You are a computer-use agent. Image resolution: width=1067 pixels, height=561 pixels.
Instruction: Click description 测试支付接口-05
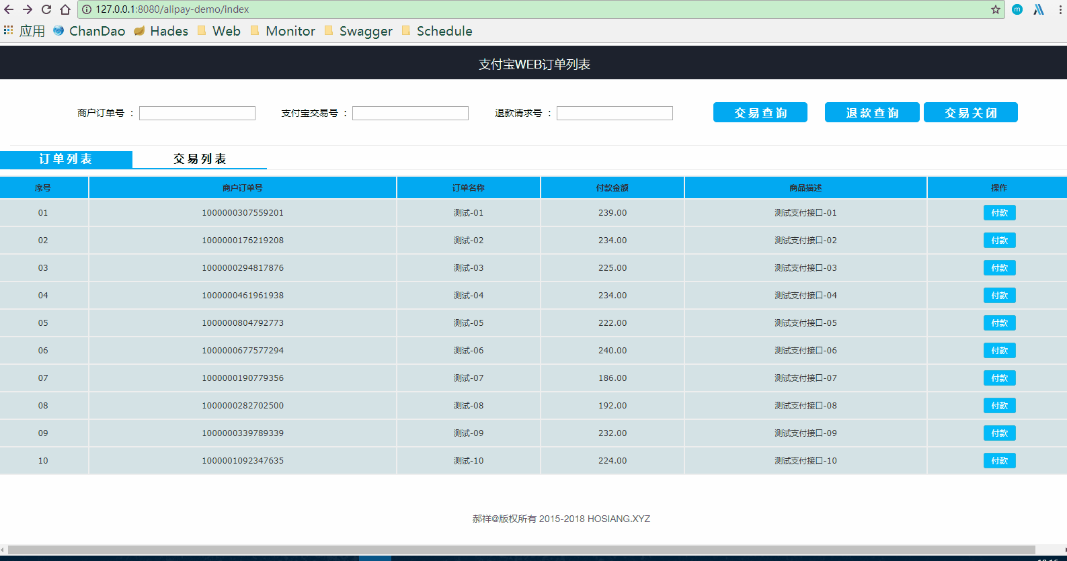click(805, 323)
